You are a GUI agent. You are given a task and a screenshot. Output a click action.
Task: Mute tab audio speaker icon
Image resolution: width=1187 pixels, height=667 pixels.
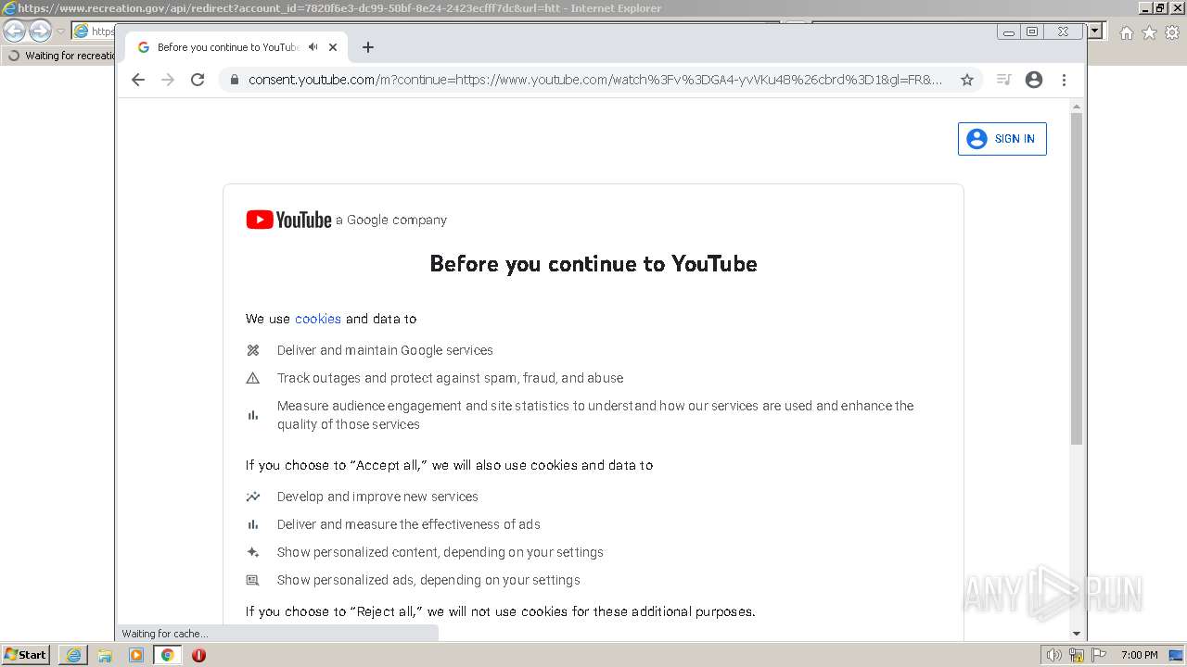coord(313,47)
